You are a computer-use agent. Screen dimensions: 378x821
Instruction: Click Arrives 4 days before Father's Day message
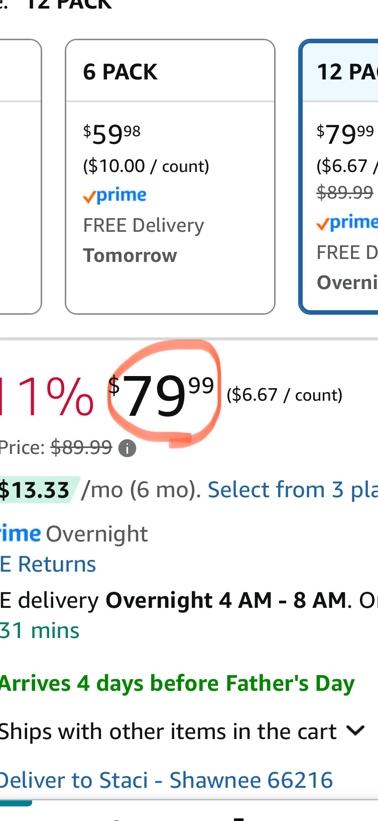(x=177, y=684)
